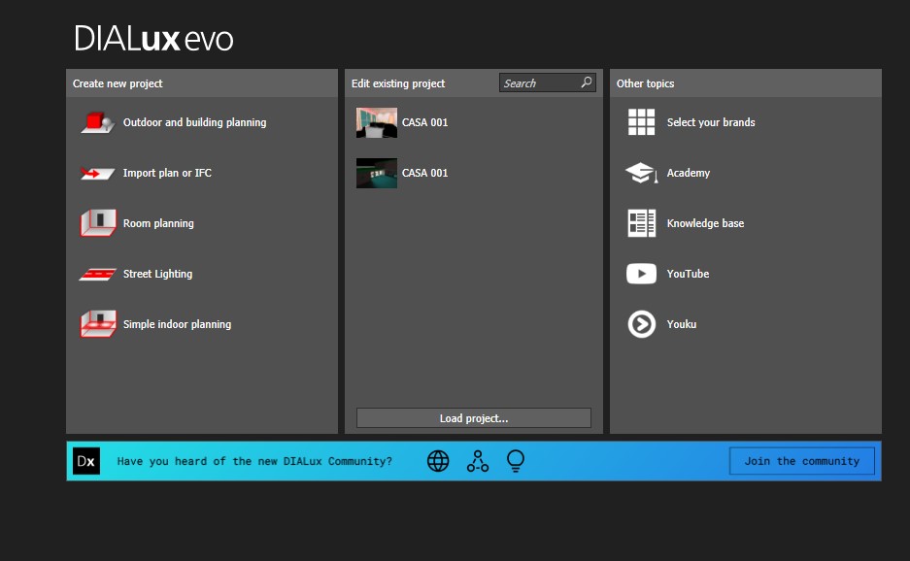Screen dimensions: 910x561
Task: Click the Search field for existing projects
Action: click(x=538, y=83)
